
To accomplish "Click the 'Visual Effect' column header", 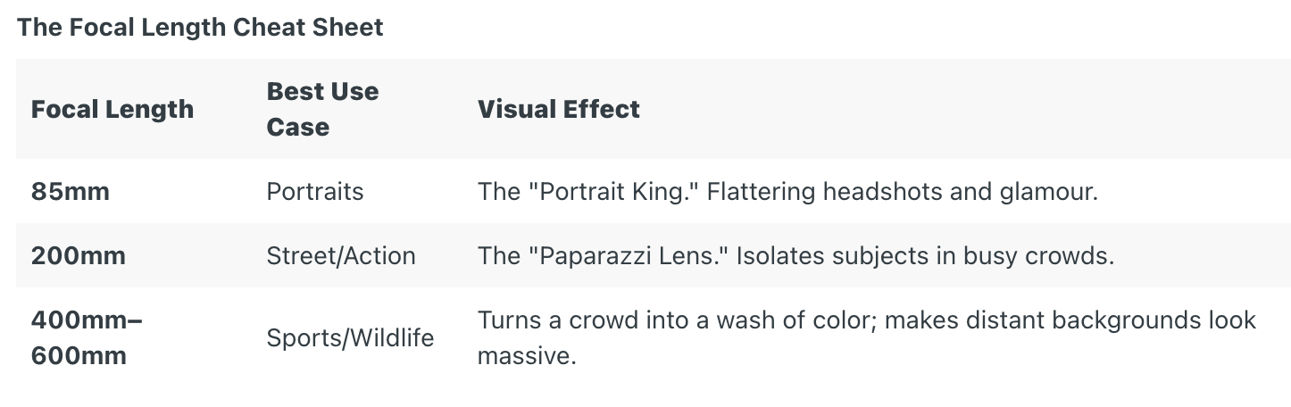I will click(559, 110).
